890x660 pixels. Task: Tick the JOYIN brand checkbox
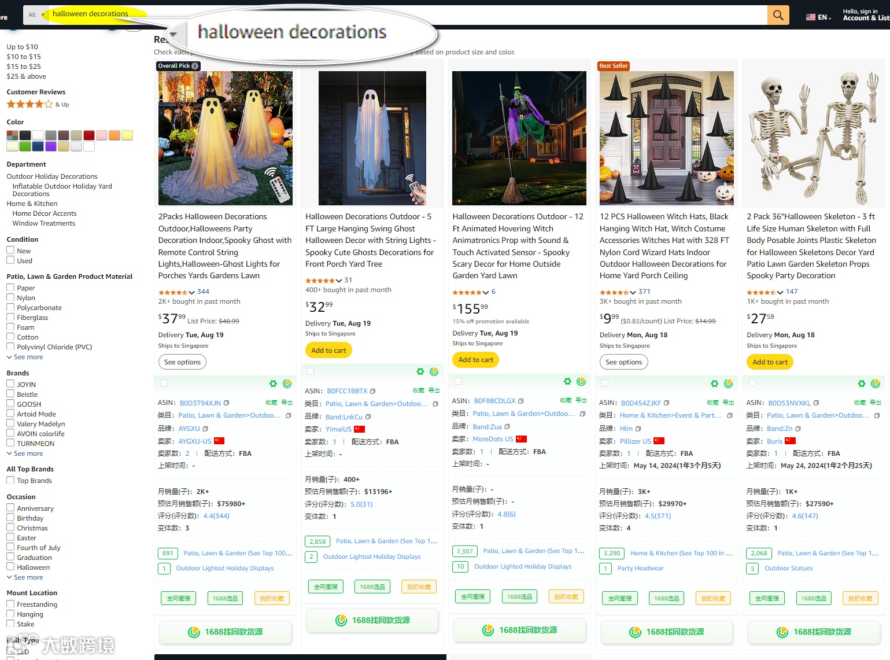(10, 384)
